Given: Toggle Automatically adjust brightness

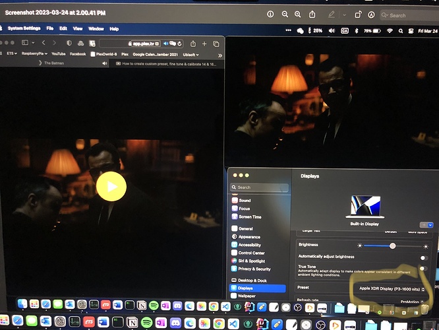Looking at the screenshot, I should pos(424,257).
